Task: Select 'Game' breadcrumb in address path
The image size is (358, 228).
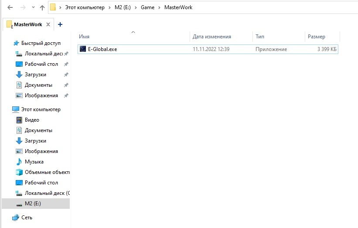Action: [147, 7]
